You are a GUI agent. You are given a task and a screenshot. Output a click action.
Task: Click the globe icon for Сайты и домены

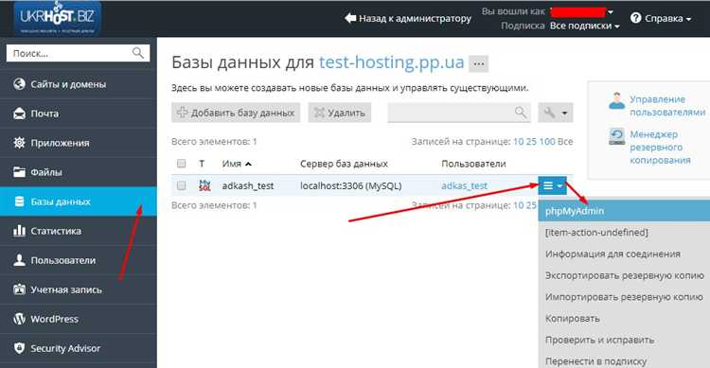point(19,84)
